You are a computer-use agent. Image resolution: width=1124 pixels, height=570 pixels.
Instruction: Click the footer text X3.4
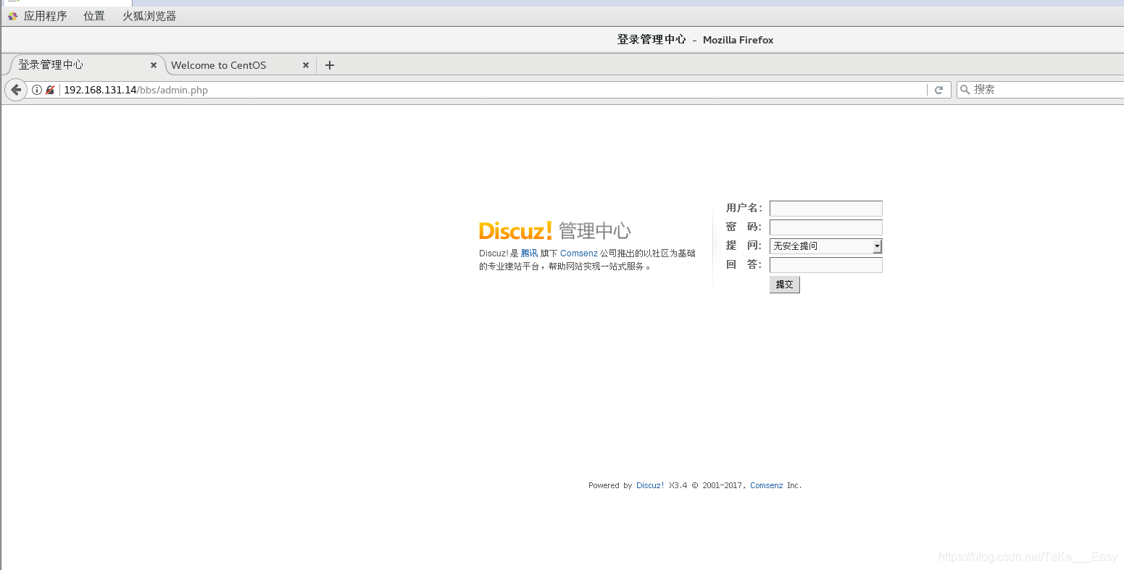point(678,485)
